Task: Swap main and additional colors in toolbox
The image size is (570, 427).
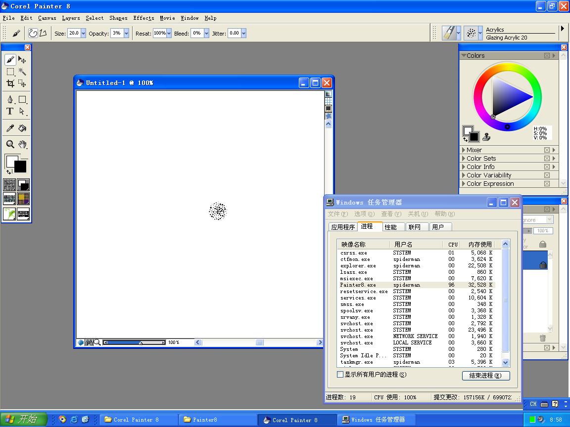Action: pyautogui.click(x=8, y=172)
